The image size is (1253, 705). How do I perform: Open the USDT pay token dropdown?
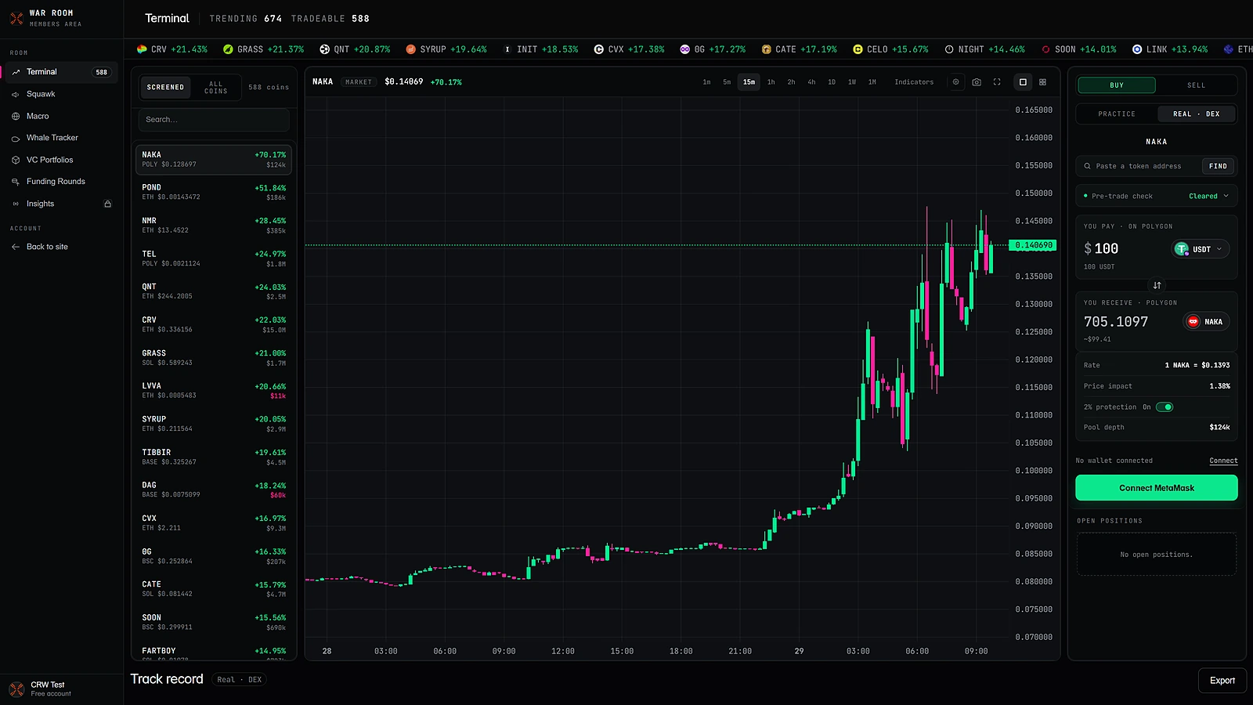point(1201,249)
